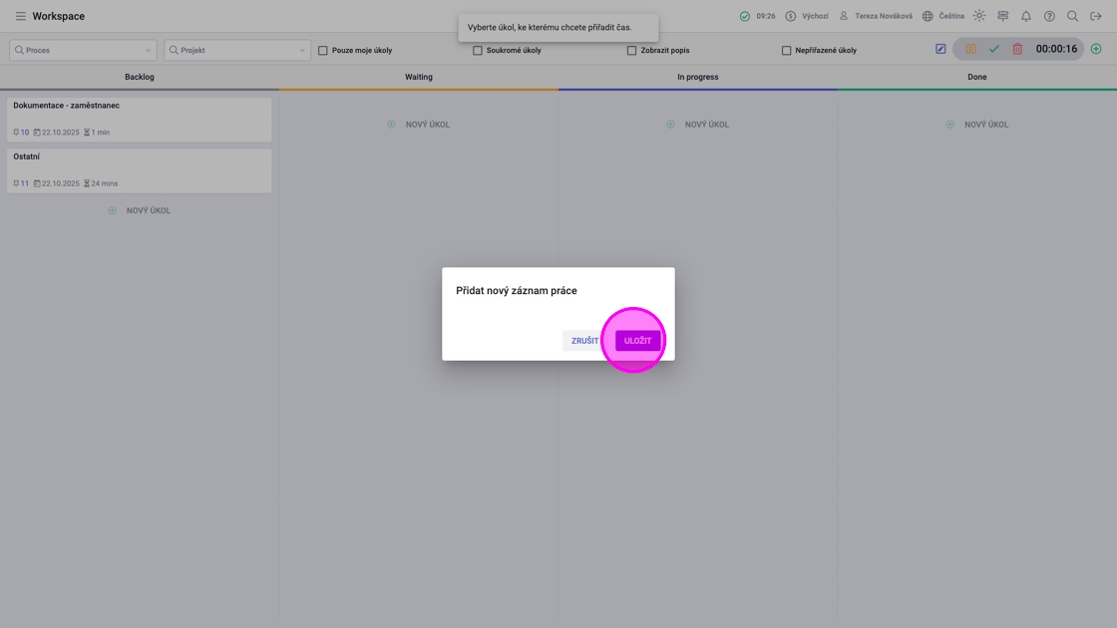
Task: Click the pin icon on task 10
Action: click(x=16, y=132)
